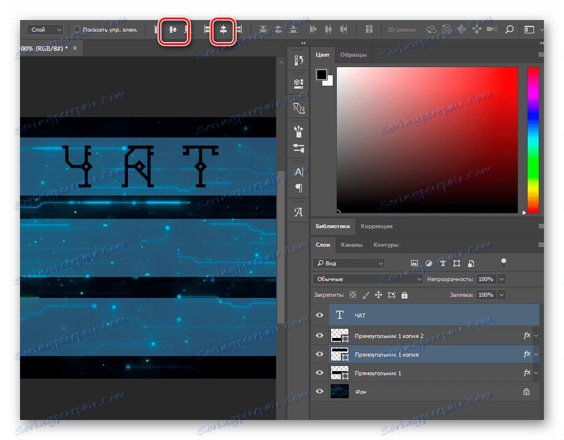Select the Цвет tab
The image size is (564, 440).
coord(322,54)
